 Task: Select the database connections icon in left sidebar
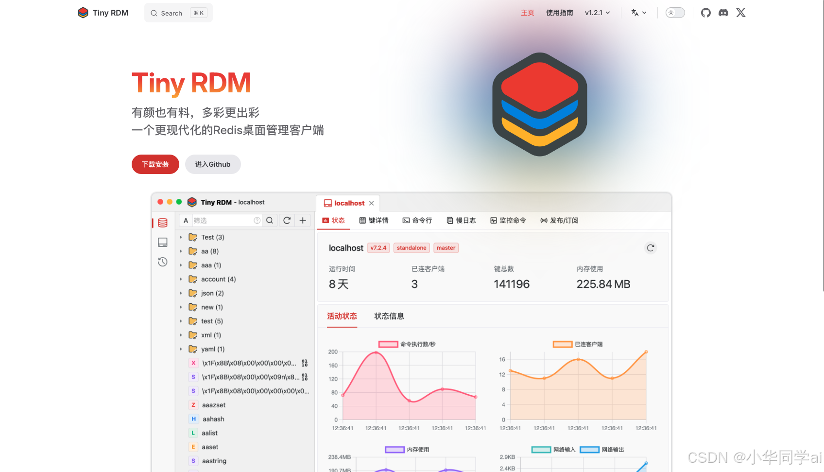162,223
